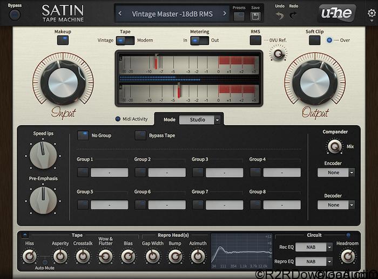Toggle the Group 4 assign button
This screenshot has width=378, height=279.
[x=255, y=172]
